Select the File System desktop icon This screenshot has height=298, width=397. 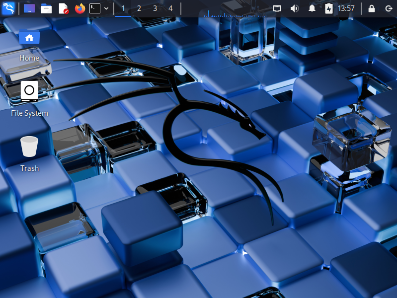point(29,91)
